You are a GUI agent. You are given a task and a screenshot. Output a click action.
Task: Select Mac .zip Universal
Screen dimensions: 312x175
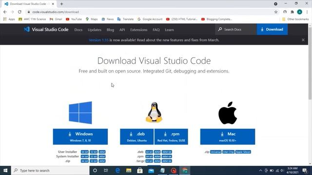(215, 152)
